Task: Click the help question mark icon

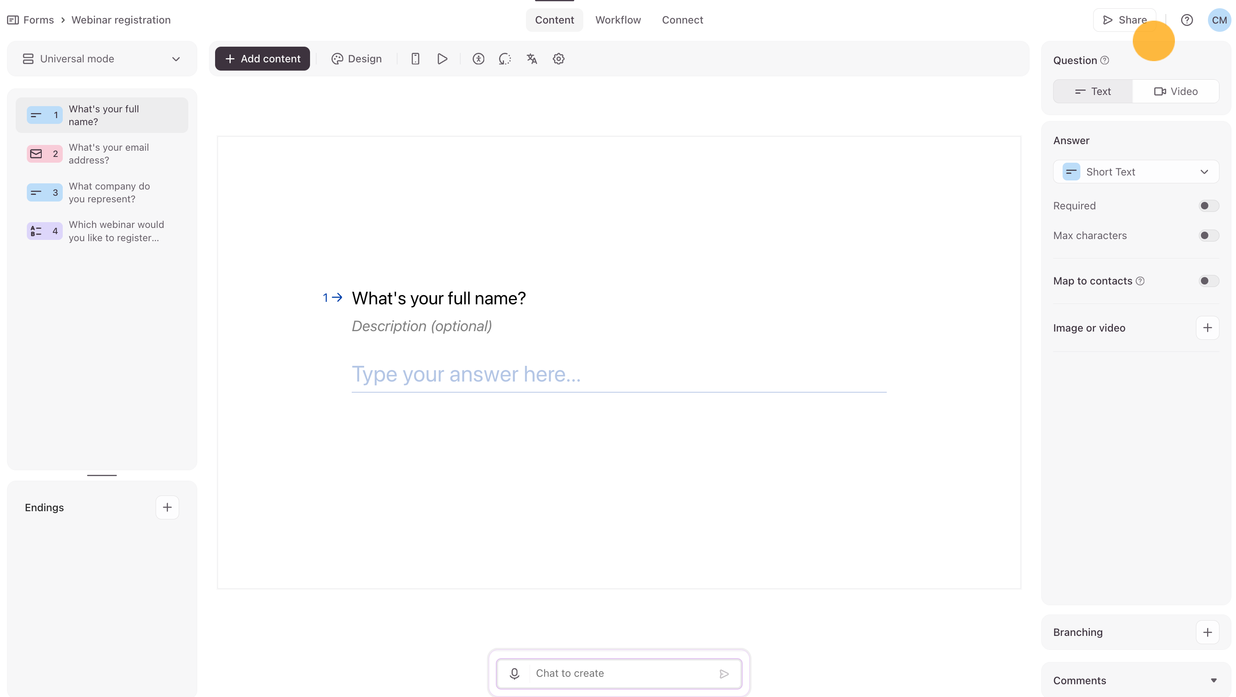Action: pos(1186,20)
